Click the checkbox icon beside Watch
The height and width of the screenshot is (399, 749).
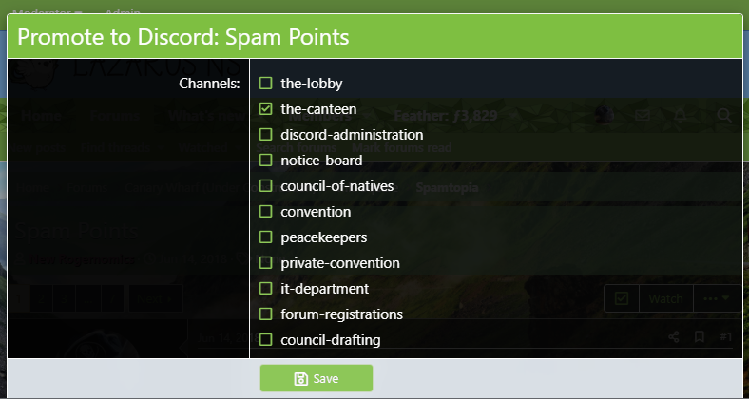tap(622, 298)
